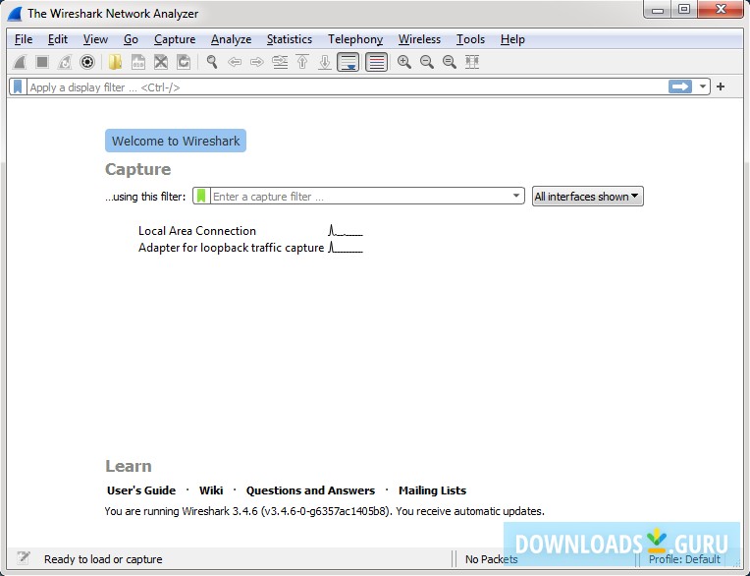Open the Help menu
Screen dimensions: 750x576
pyautogui.click(x=512, y=39)
